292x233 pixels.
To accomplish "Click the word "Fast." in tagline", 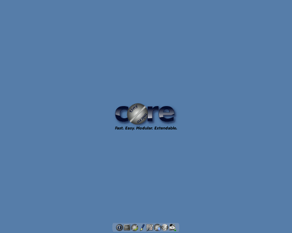I will coord(119,128).
